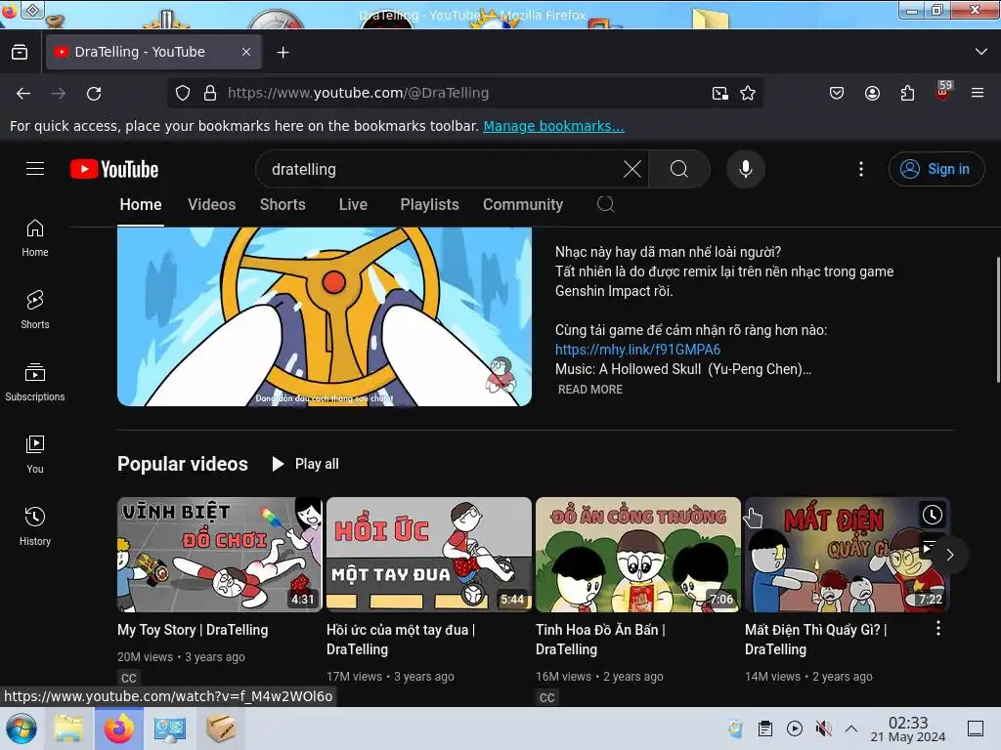Toggle the muted volume tray icon
The width and height of the screenshot is (1001, 750).
(x=823, y=729)
